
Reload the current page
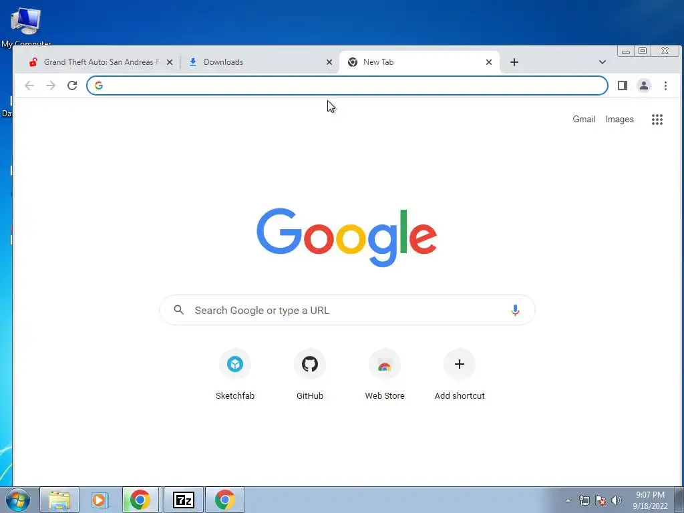click(72, 85)
